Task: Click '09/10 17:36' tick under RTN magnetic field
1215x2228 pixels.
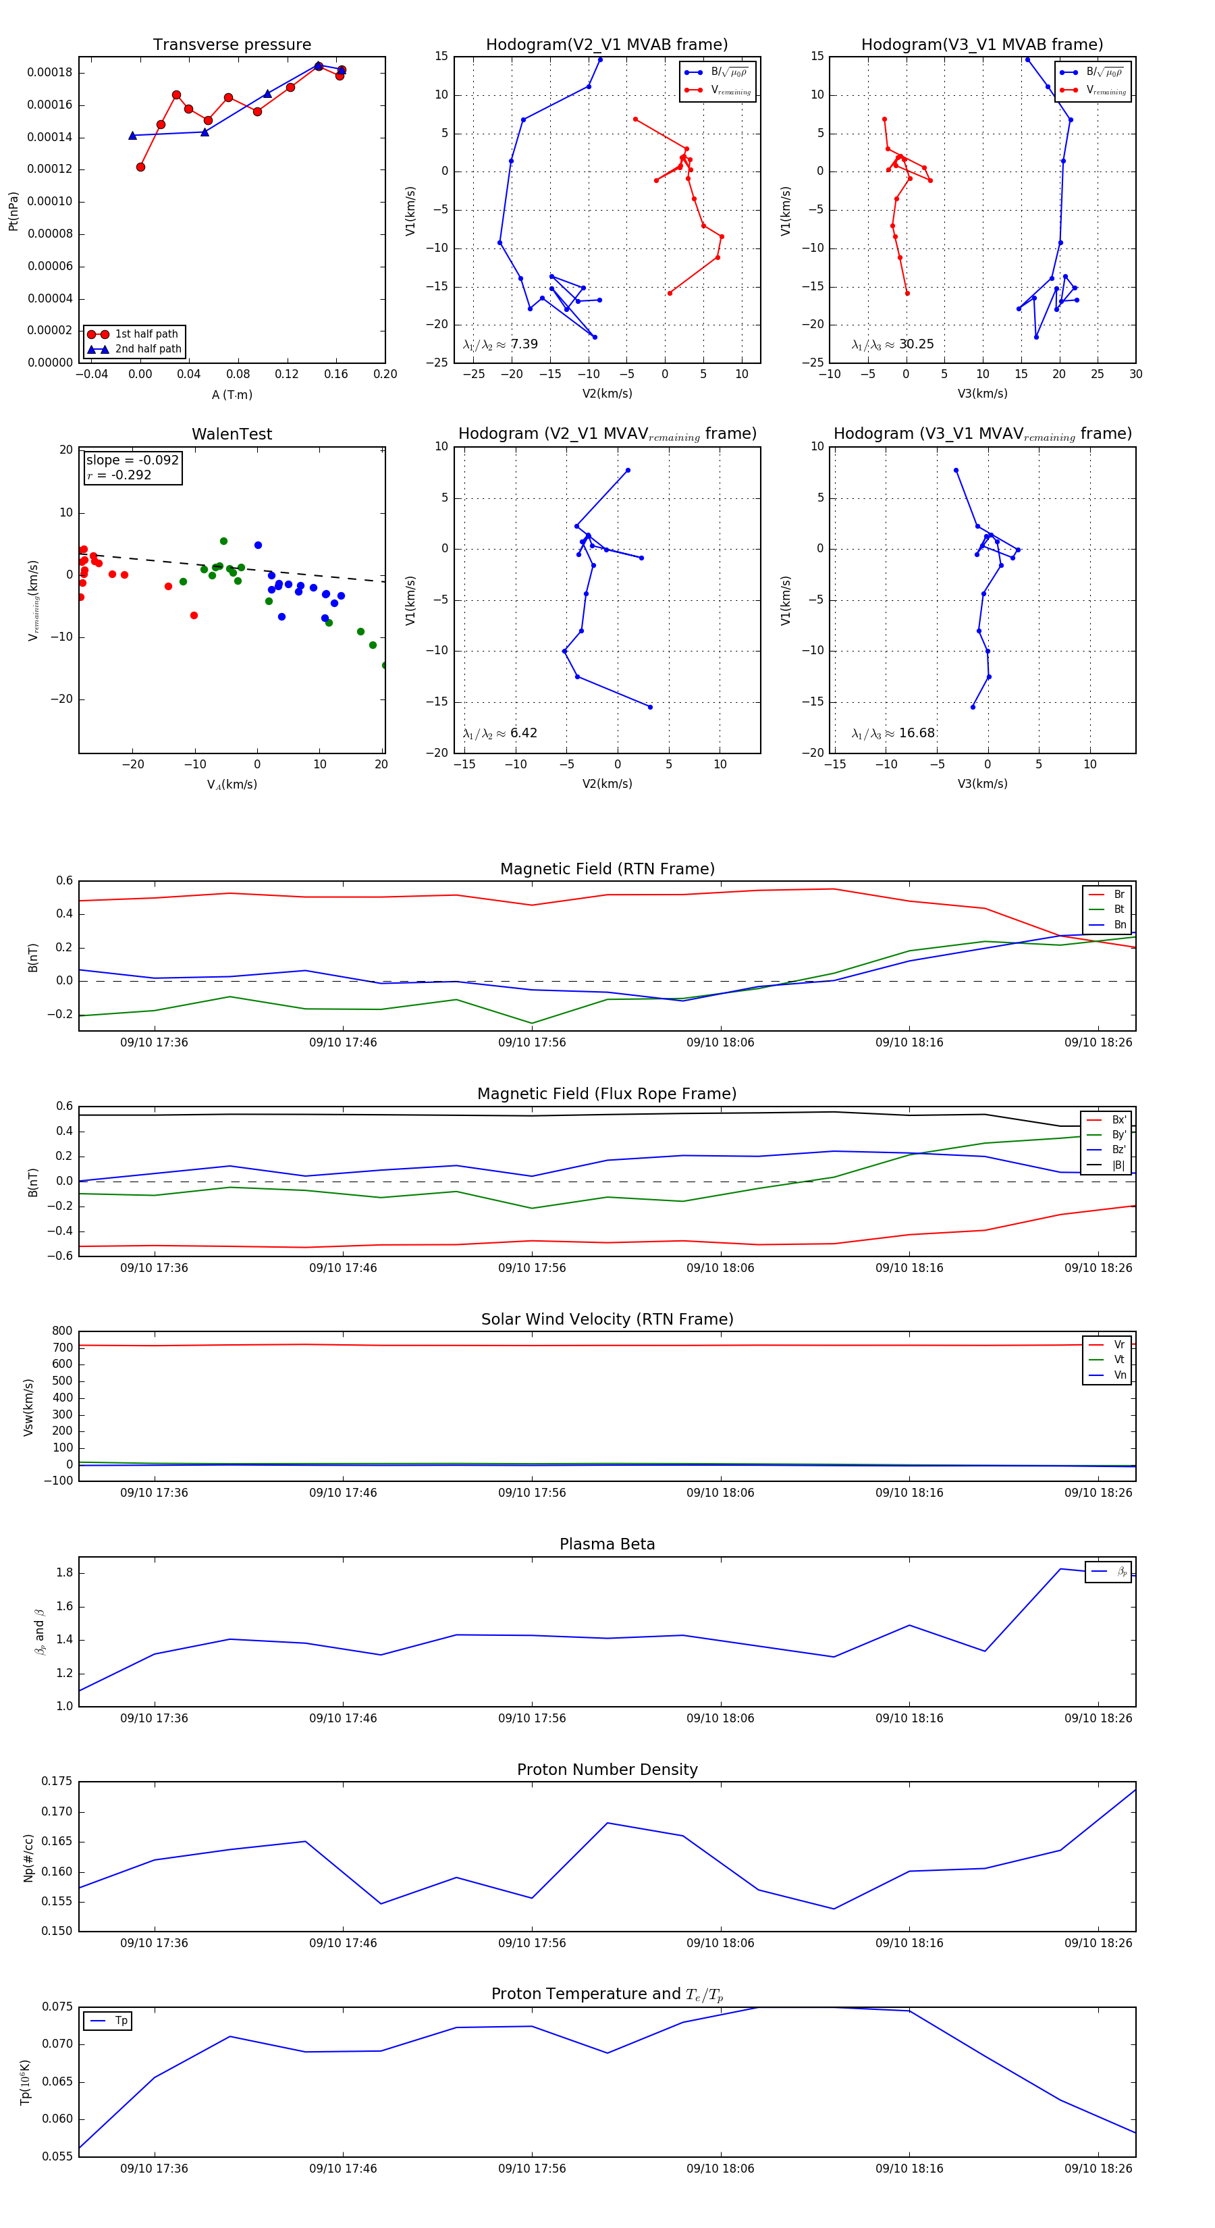Action: 154,1043
